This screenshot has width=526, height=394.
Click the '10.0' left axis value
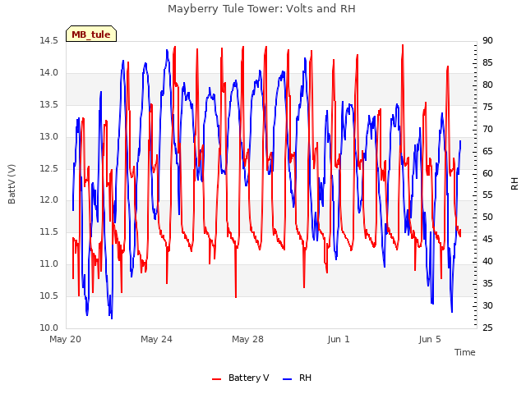pyautogui.click(x=49, y=328)
